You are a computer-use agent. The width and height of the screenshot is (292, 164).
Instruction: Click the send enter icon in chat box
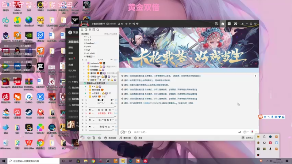(x=239, y=132)
